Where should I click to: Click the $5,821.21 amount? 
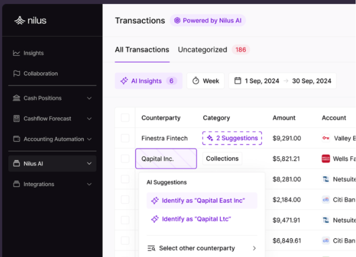pyautogui.click(x=286, y=159)
